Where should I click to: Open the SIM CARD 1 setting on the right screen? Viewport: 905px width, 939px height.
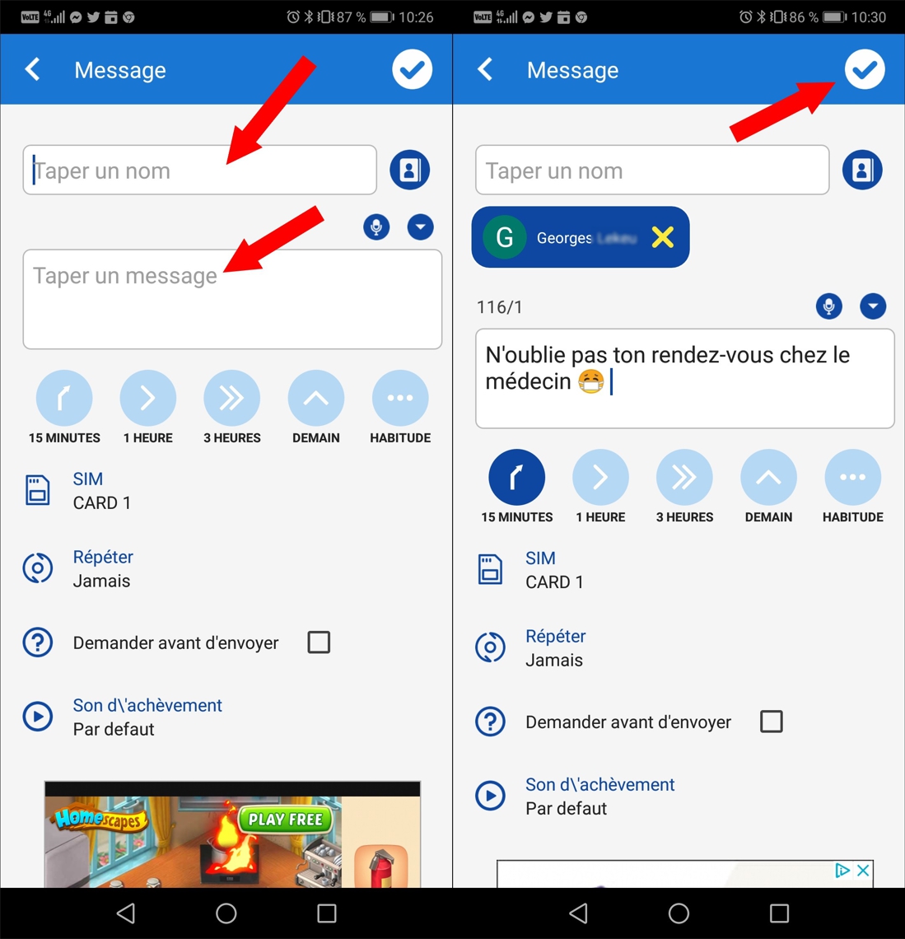click(554, 570)
